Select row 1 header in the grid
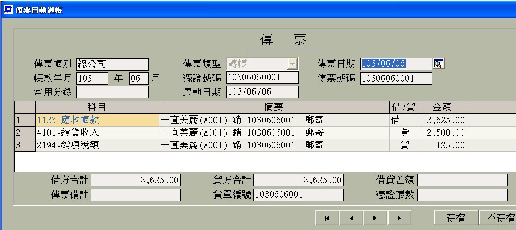Screen dimensions: 516x230 (x=25, y=120)
